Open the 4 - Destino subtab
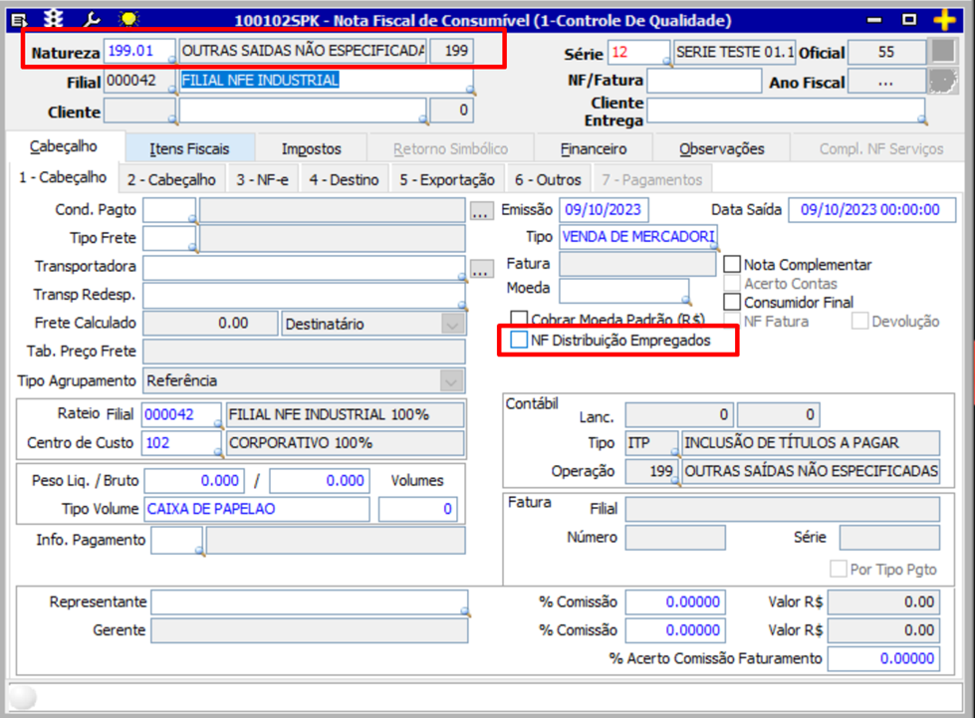The height and width of the screenshot is (718, 975). pyautogui.click(x=344, y=179)
